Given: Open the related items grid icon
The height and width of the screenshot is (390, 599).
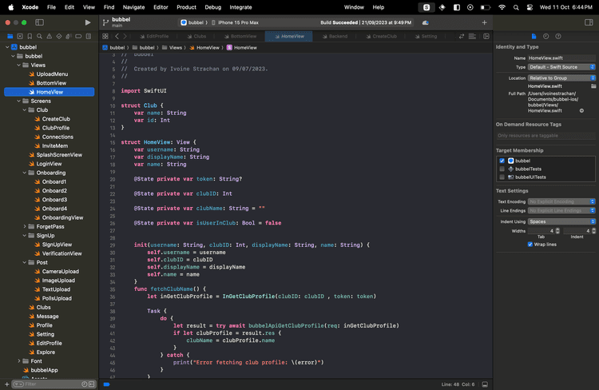Looking at the screenshot, I should 105,36.
